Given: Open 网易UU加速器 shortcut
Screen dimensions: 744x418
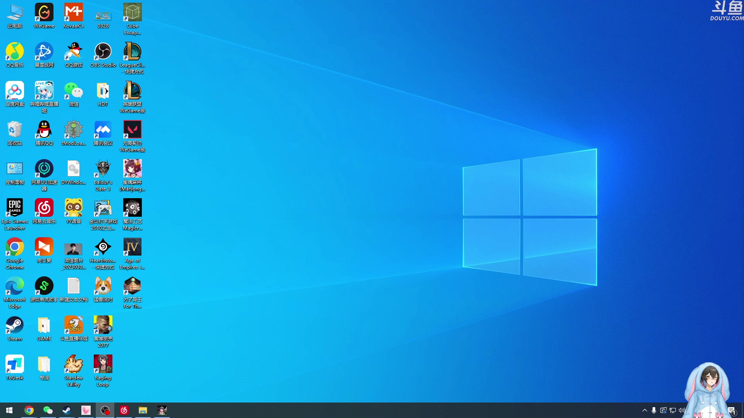Looking at the screenshot, I should click(x=44, y=175).
